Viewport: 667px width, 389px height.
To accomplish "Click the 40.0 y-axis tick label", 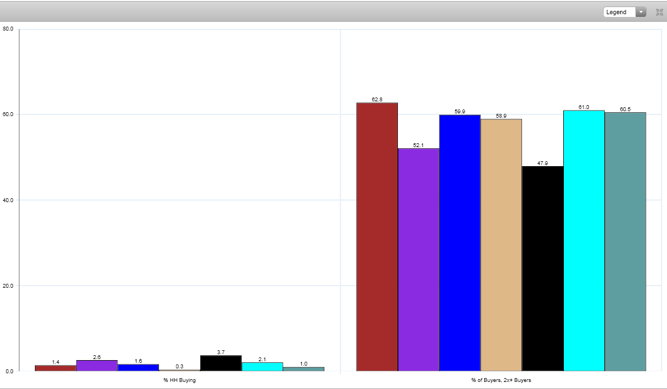I will pyautogui.click(x=8, y=200).
